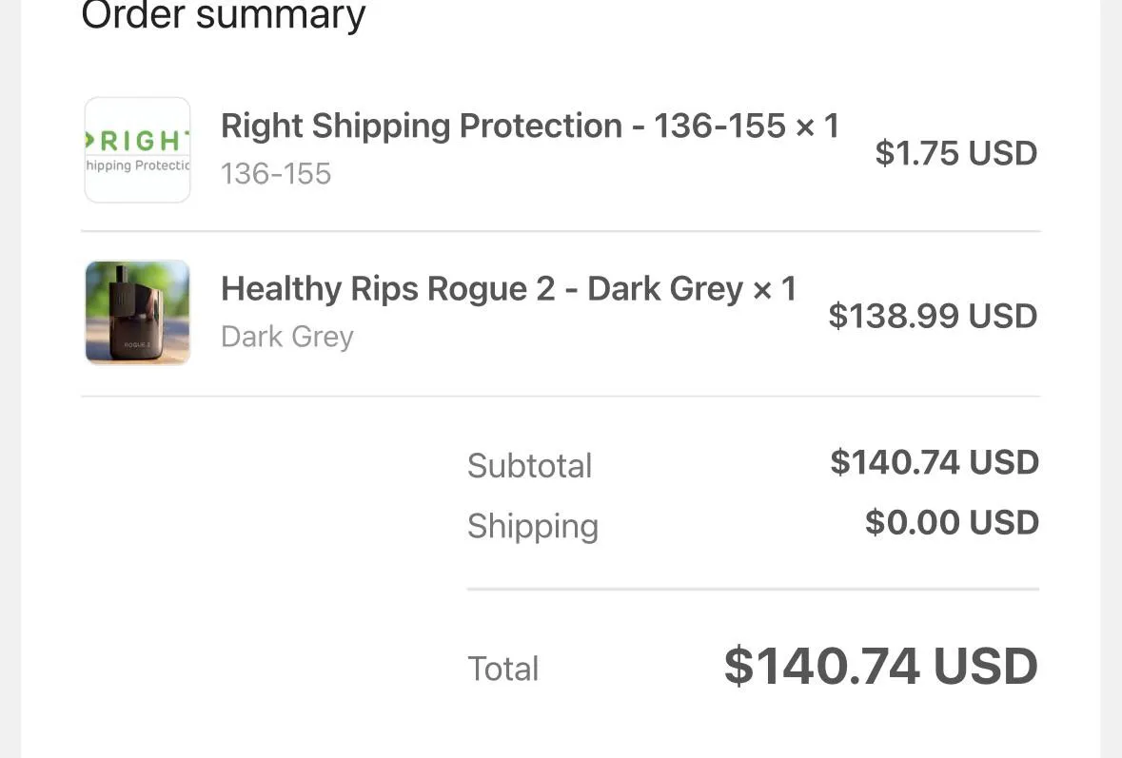Click the Total label
This screenshot has width=1122, height=758.
pos(502,669)
